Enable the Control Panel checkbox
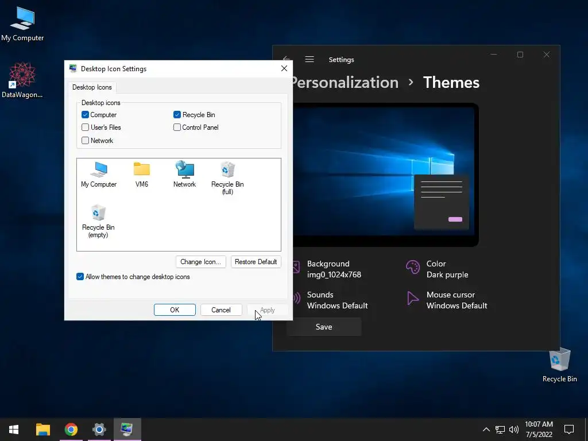Viewport: 588px width, 441px height. coord(177,127)
